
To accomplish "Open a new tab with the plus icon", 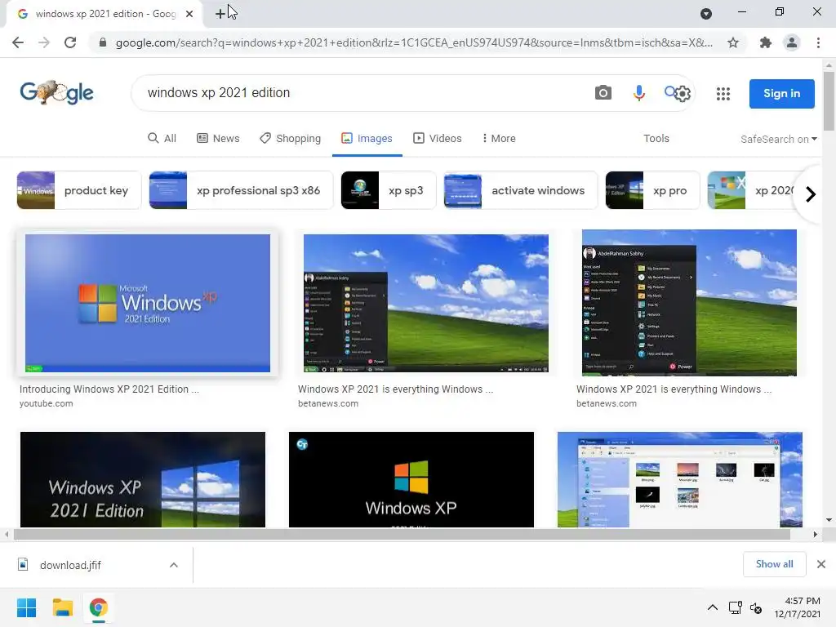I will [x=220, y=14].
